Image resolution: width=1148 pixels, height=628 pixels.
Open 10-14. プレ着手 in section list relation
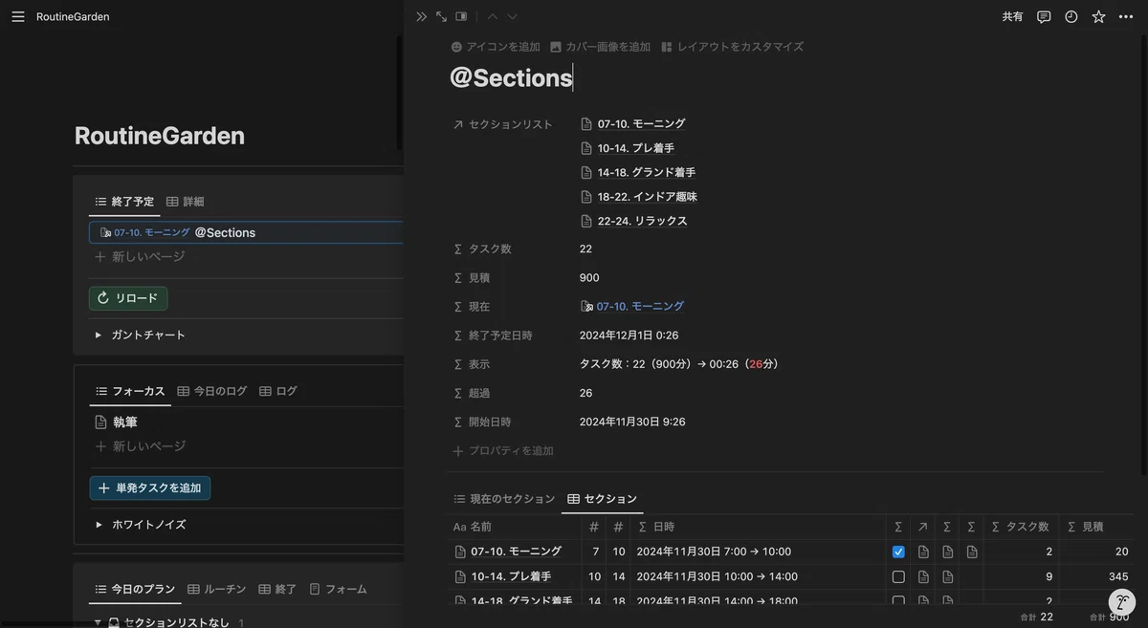tap(627, 148)
